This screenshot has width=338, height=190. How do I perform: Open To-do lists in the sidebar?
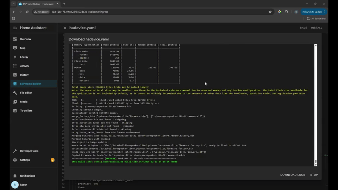click(26, 110)
